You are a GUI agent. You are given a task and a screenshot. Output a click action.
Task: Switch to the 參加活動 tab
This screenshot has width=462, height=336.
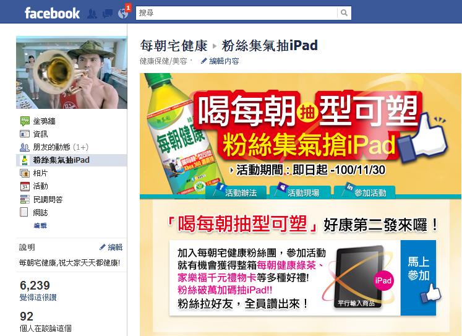[x=364, y=192]
